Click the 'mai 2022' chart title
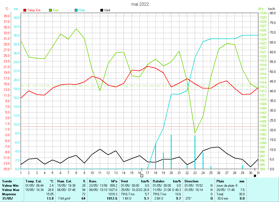This screenshot has height=202, width=279. [140, 4]
